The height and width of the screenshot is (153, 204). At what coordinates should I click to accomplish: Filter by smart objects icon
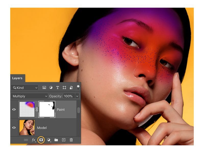(71, 87)
